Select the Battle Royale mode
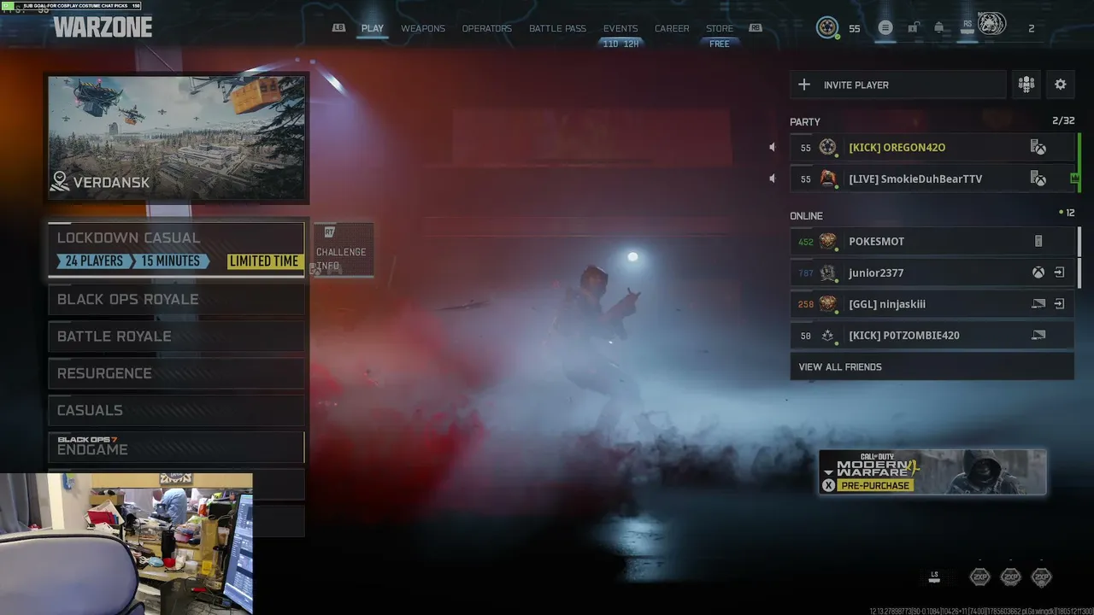This screenshot has height=615, width=1094. [176, 337]
